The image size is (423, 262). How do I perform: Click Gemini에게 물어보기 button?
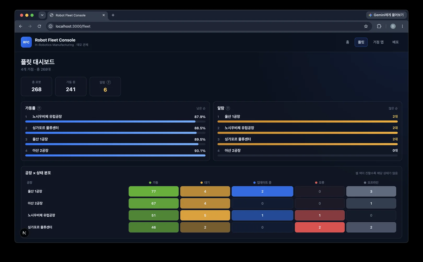(386, 15)
